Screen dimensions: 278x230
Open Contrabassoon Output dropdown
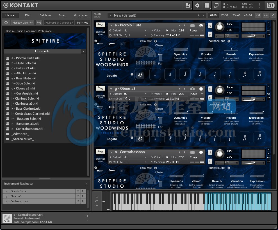tap(145, 157)
